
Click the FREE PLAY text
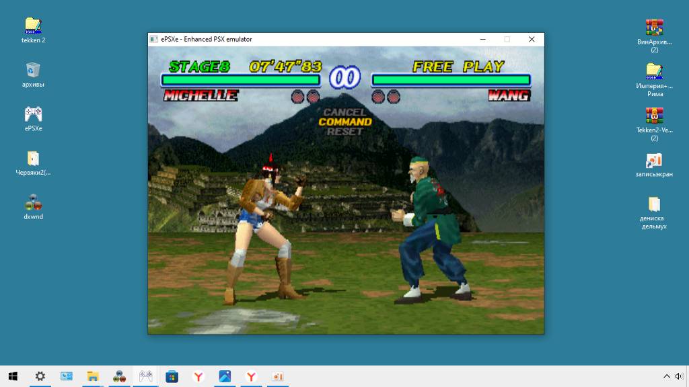[458, 67]
